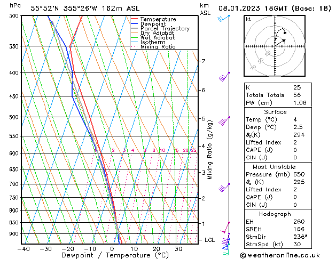
Task: Click the surface θe value 294
Action: [x=299, y=135]
